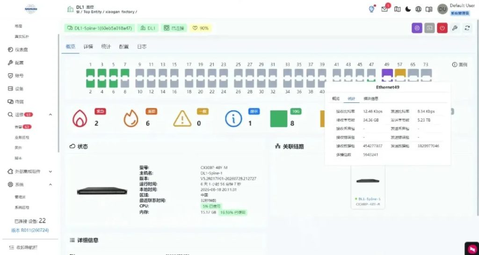Open the DU user avatar menu
Screen dimensions: 479x255
[443, 9]
